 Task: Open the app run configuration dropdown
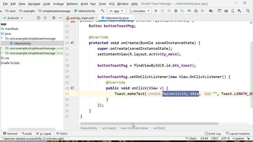click(116, 11)
